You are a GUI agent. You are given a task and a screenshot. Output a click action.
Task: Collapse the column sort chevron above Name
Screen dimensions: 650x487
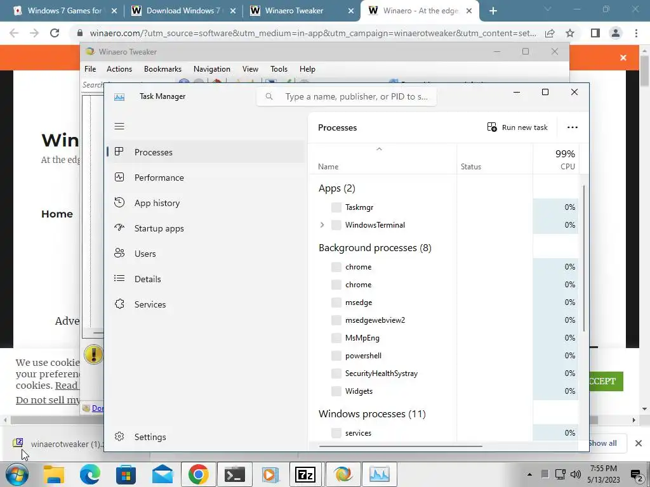click(379, 149)
